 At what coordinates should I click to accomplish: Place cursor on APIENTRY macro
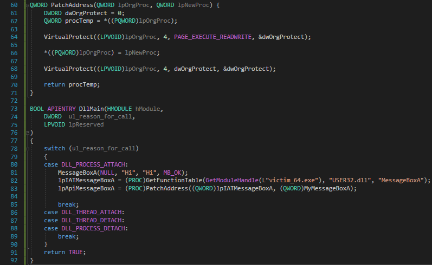61,109
